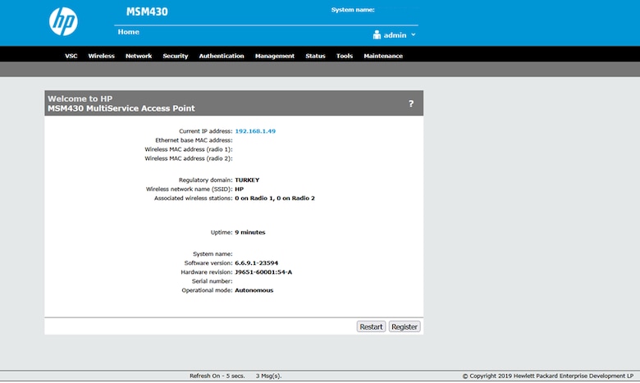The height and width of the screenshot is (383, 640).
Task: Select the MSM430 product title
Action: click(147, 11)
